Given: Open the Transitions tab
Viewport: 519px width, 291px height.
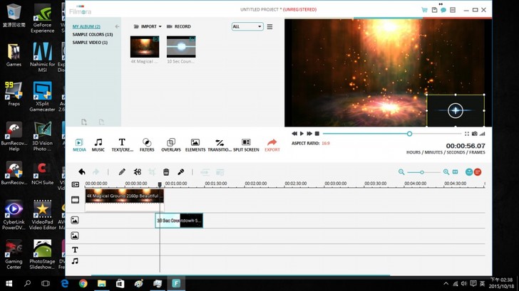Looking at the screenshot, I should tap(220, 145).
